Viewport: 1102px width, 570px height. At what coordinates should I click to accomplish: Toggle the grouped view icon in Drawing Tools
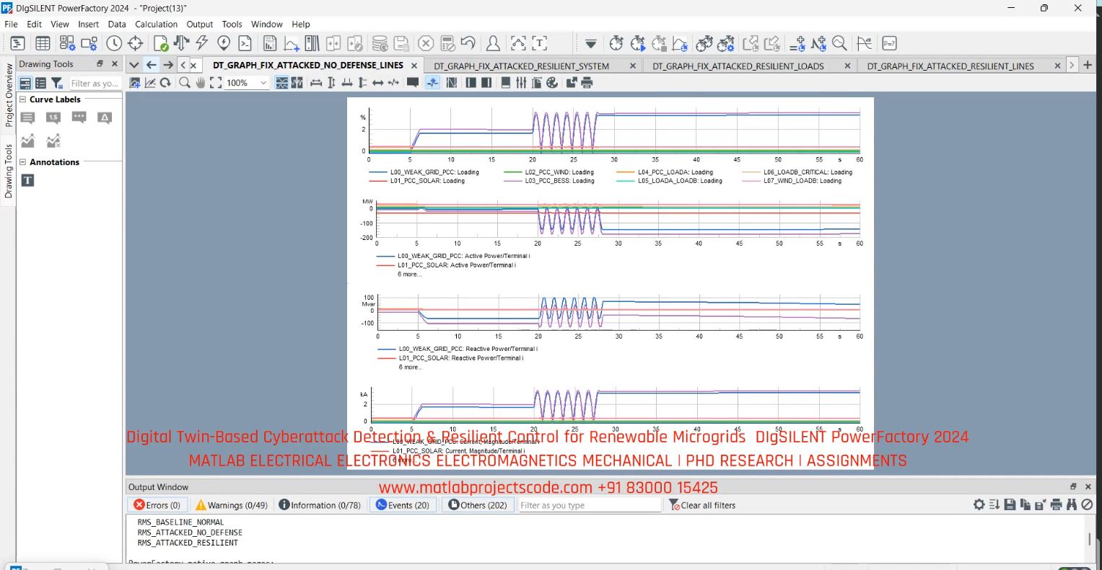point(25,84)
